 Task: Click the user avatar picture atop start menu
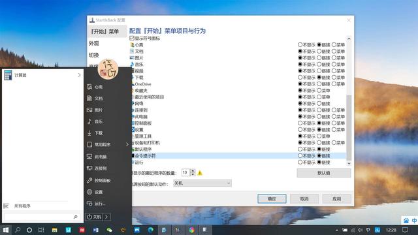[x=108, y=69]
